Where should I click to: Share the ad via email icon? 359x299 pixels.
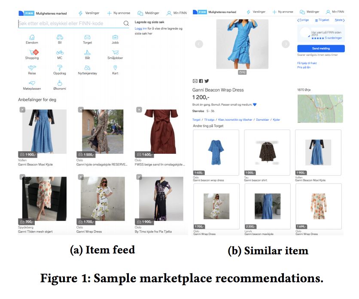(195, 81)
